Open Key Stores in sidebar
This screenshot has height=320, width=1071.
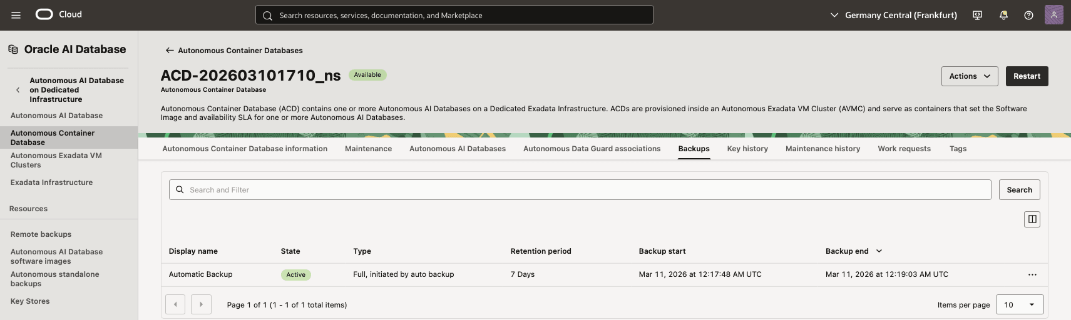coord(30,301)
